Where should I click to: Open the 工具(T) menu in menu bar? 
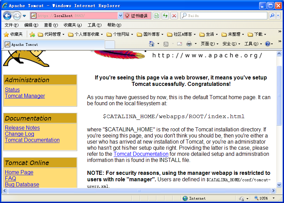(x=94, y=25)
